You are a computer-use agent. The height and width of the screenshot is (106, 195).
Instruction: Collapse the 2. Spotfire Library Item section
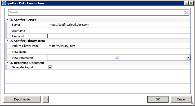tap(7, 41)
